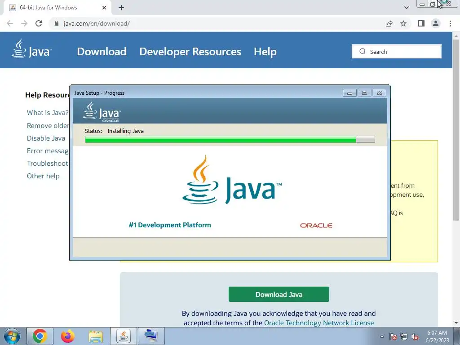Viewport: 460px width, 345px height.
Task: Click the browser back arrow
Action: [x=10, y=23]
